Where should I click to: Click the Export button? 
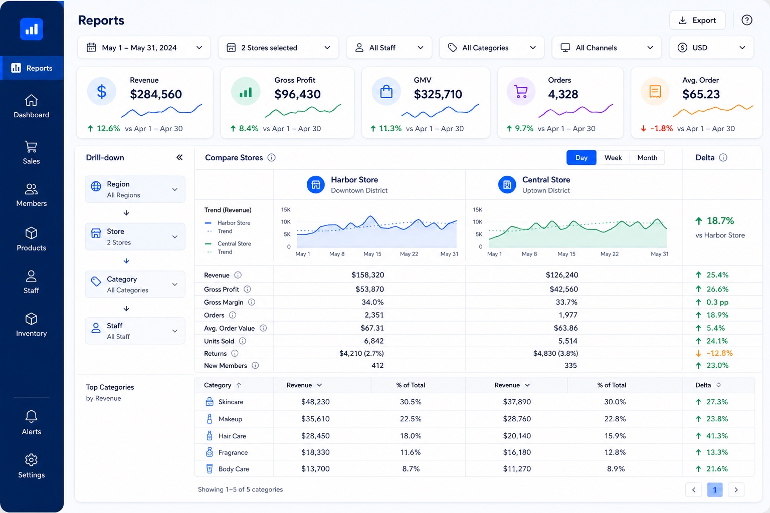point(697,20)
